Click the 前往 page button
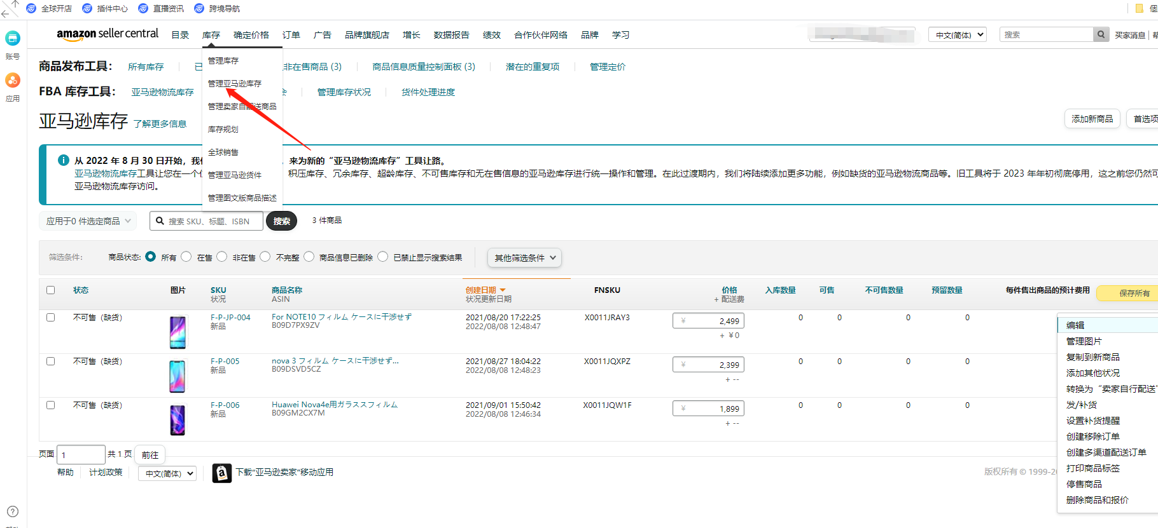 click(150, 455)
